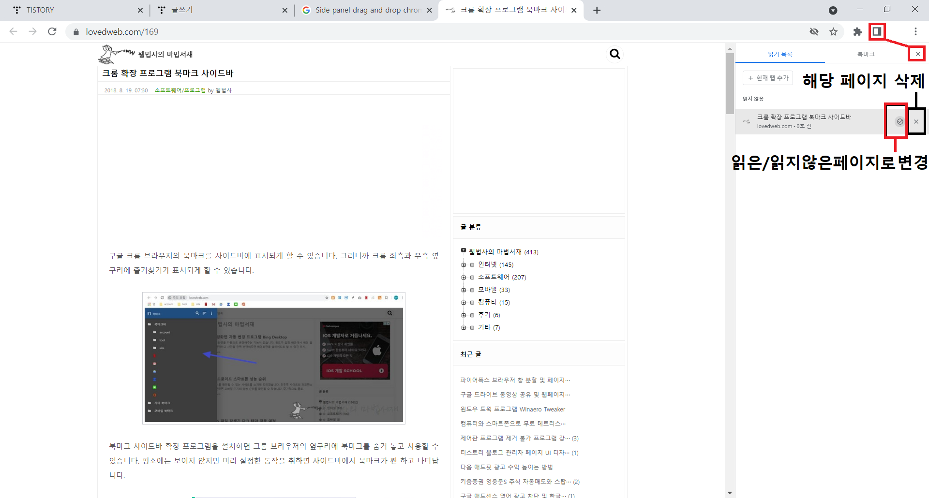Open recent post 키움증권 영웅문S 주식 자동매도

click(x=516, y=482)
